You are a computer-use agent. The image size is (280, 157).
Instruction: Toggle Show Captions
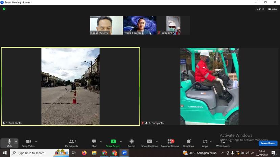149,143
